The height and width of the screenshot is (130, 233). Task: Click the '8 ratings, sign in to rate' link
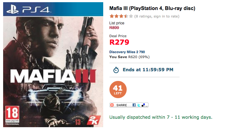point(156,16)
